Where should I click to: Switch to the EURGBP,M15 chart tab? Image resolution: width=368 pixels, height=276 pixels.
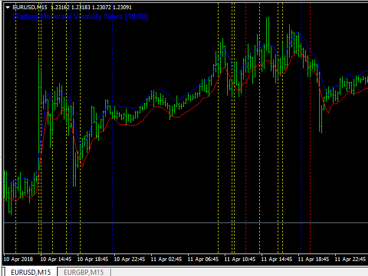click(83, 272)
